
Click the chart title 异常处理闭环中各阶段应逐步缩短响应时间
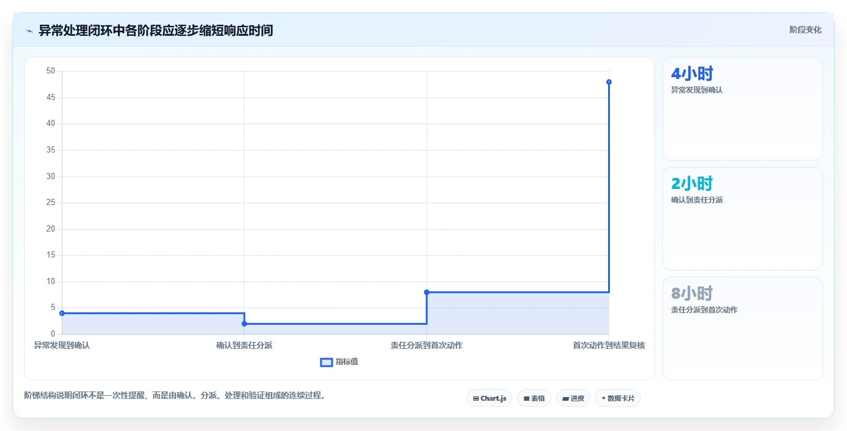(156, 30)
